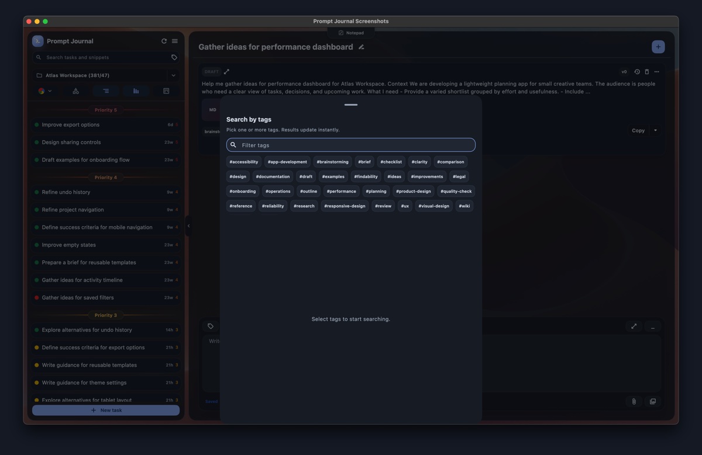The image size is (702, 455).
Task: Click the yellow dot on theme settings task
Action: click(x=37, y=383)
